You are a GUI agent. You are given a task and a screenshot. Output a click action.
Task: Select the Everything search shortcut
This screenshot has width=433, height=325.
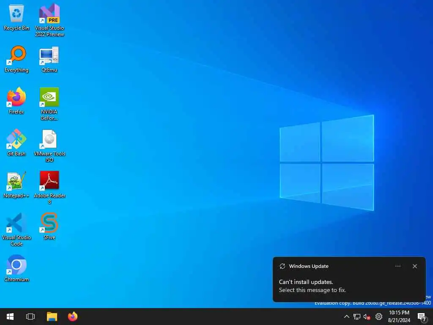16,59
